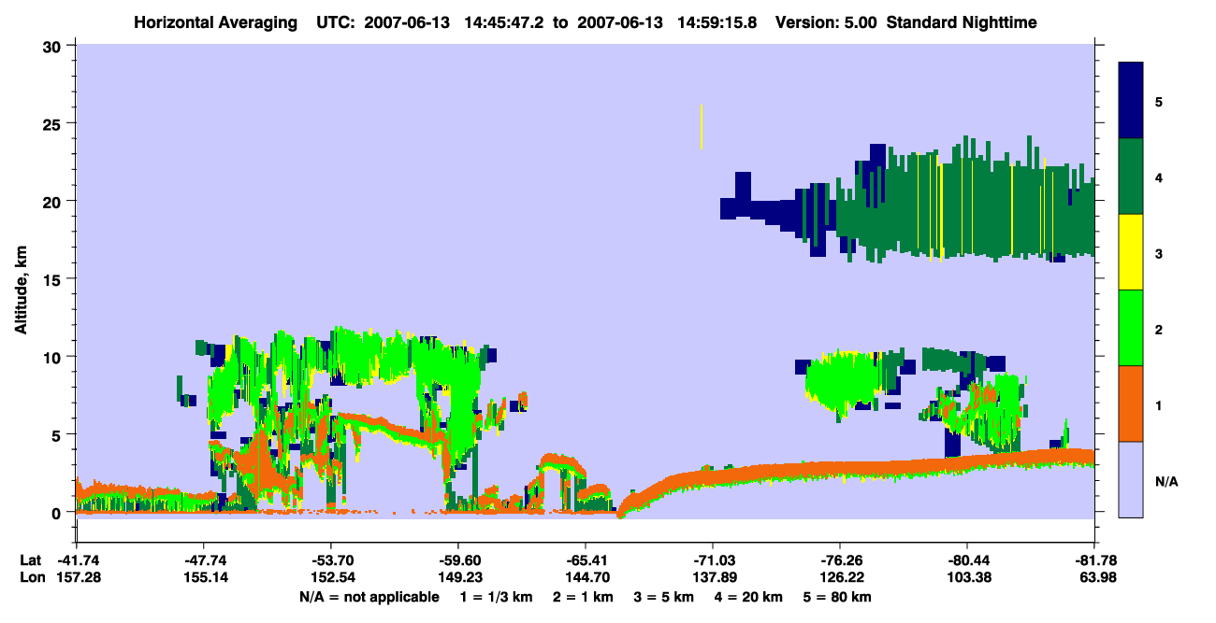Click the lavender N/A color bar segment
The height and width of the screenshot is (623, 1216).
coord(1131,479)
